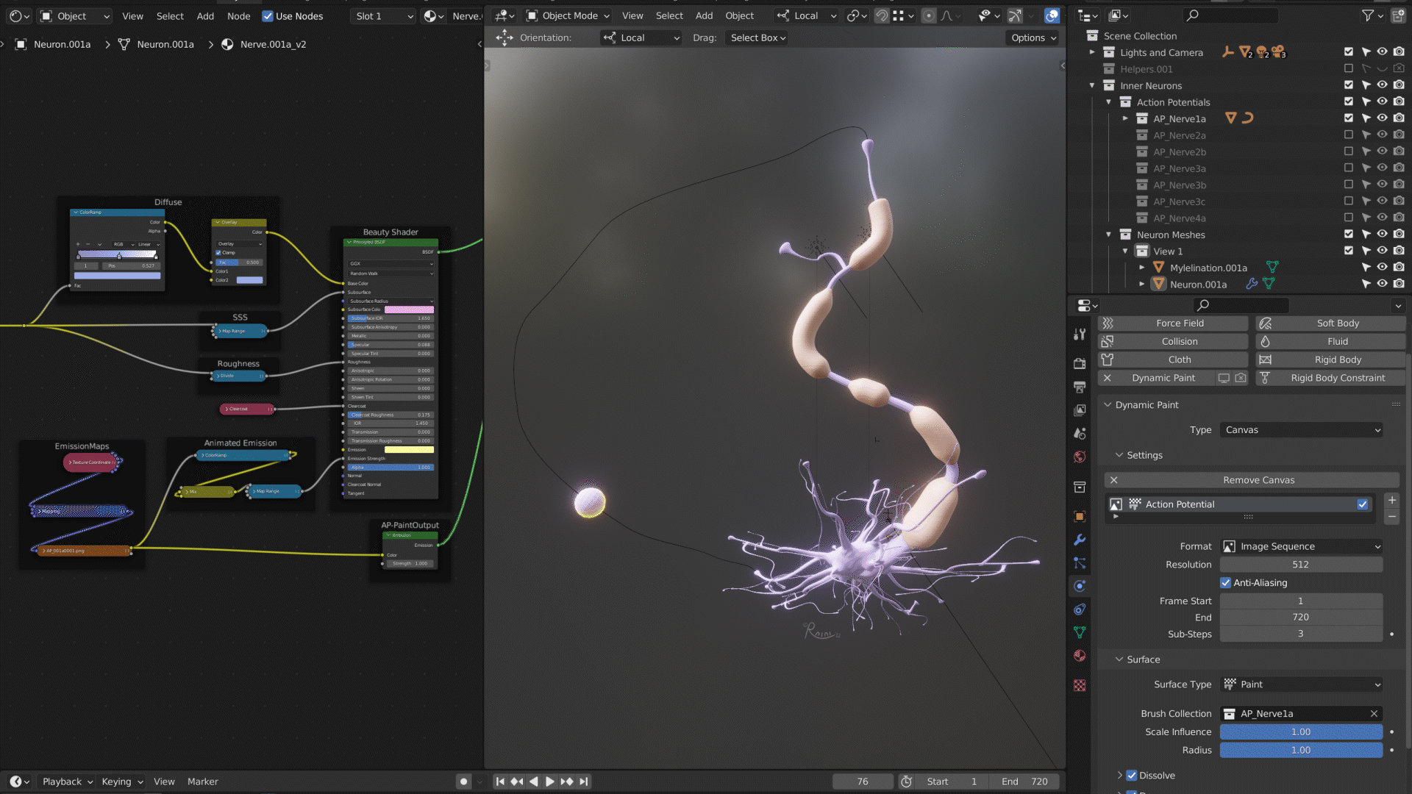The image size is (1412, 794).
Task: Open the Marker menu in timeline
Action: [x=202, y=782]
